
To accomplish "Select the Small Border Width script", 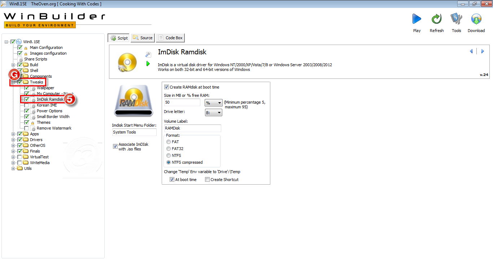I will click(53, 117).
